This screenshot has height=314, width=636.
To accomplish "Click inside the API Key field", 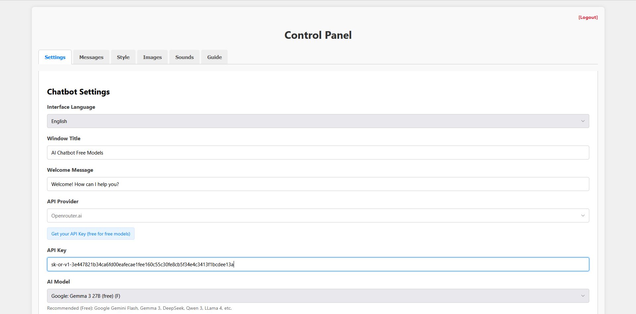I will (318, 264).
